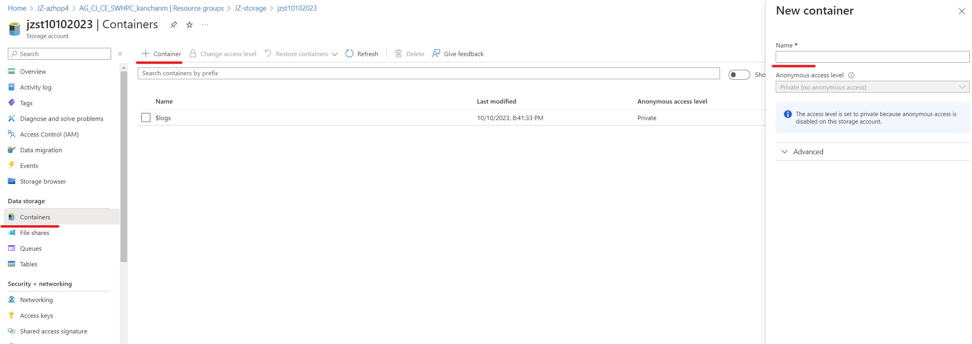Viewport: 972px width, 344px height.
Task: Click the Private access level cell
Action: pyautogui.click(x=647, y=118)
